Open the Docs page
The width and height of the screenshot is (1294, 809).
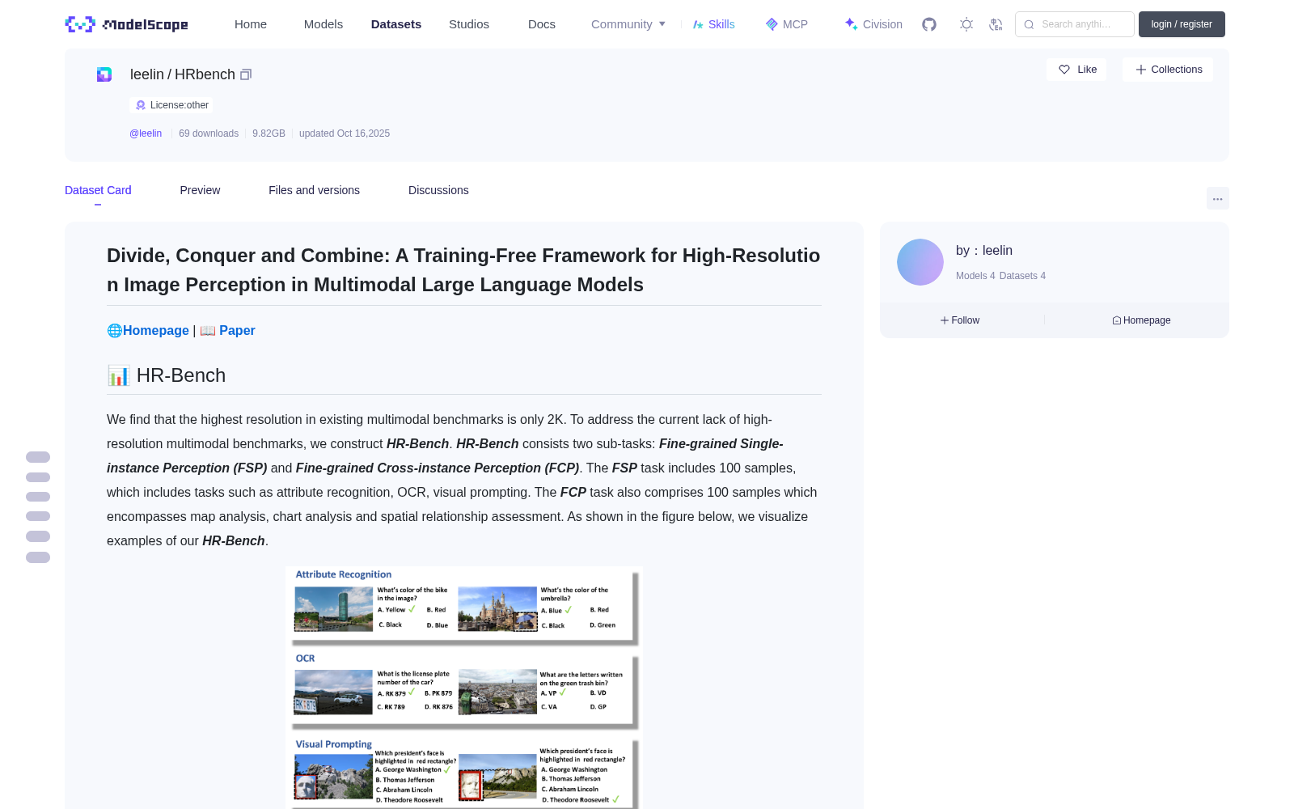click(x=542, y=24)
